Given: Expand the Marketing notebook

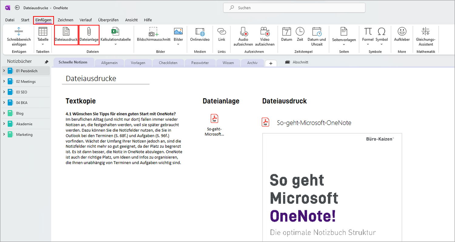Looking at the screenshot, I should 4,134.
